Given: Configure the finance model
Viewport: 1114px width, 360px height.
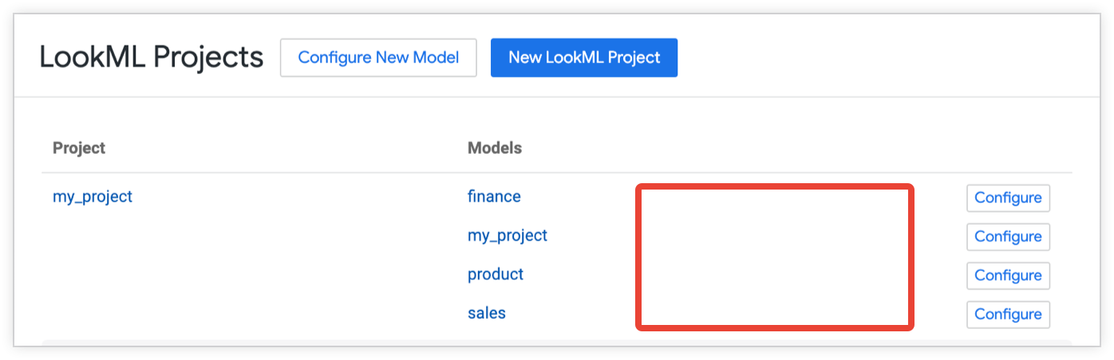Looking at the screenshot, I should pos(1008,198).
